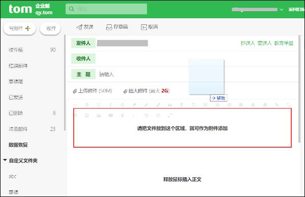Send the email with 发送
Image resolution: width=305 pixels, height=197 pixels.
click(85, 27)
